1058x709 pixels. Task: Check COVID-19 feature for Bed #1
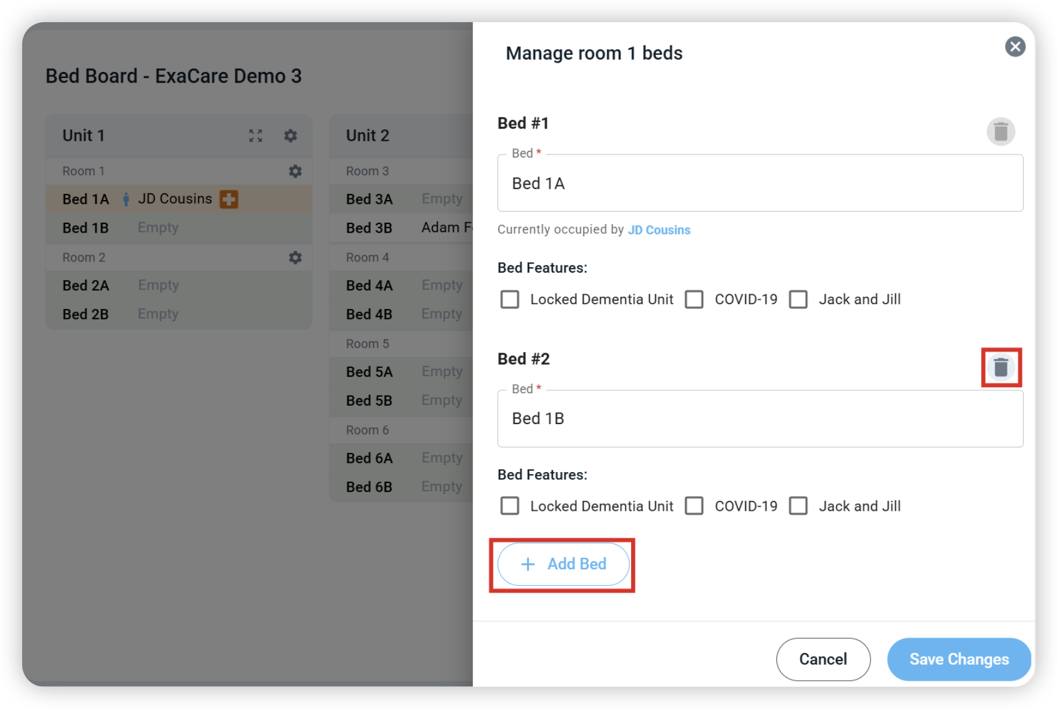pyautogui.click(x=694, y=299)
